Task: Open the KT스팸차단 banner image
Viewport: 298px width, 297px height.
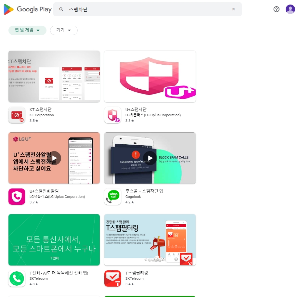Action: pyautogui.click(x=54, y=76)
